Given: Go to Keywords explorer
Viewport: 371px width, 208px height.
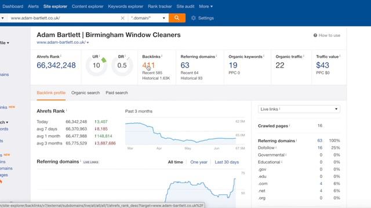Looking at the screenshot, I should coord(126,6).
